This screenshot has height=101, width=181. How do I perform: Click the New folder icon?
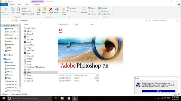(x=64, y=9)
